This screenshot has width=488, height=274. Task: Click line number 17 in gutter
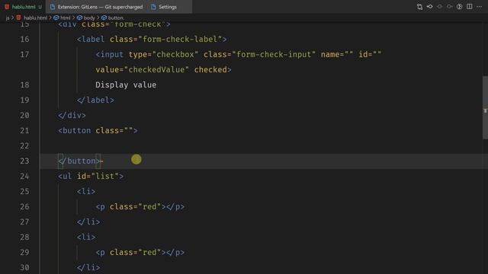pos(24,54)
